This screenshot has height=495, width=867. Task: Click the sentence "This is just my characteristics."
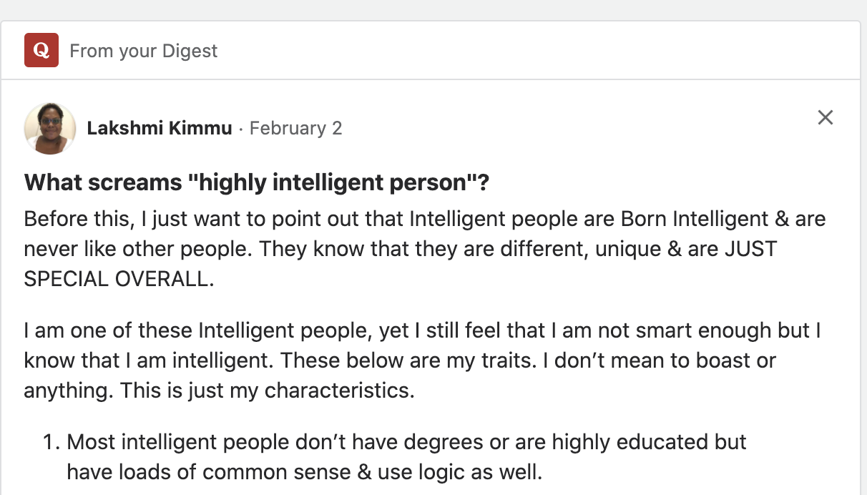267,392
